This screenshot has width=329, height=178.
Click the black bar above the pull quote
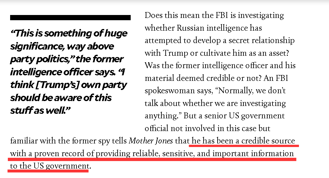[x=70, y=18]
